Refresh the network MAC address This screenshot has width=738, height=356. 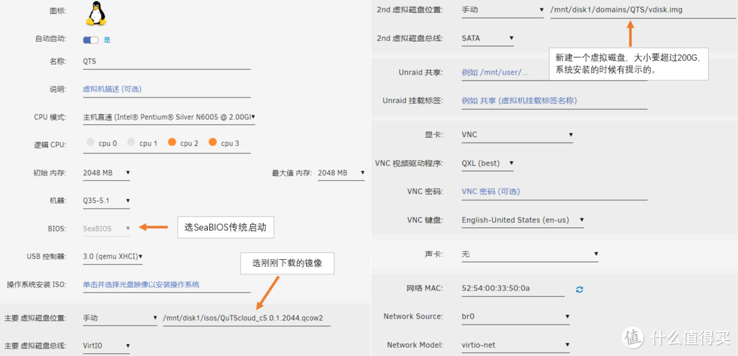pos(579,289)
